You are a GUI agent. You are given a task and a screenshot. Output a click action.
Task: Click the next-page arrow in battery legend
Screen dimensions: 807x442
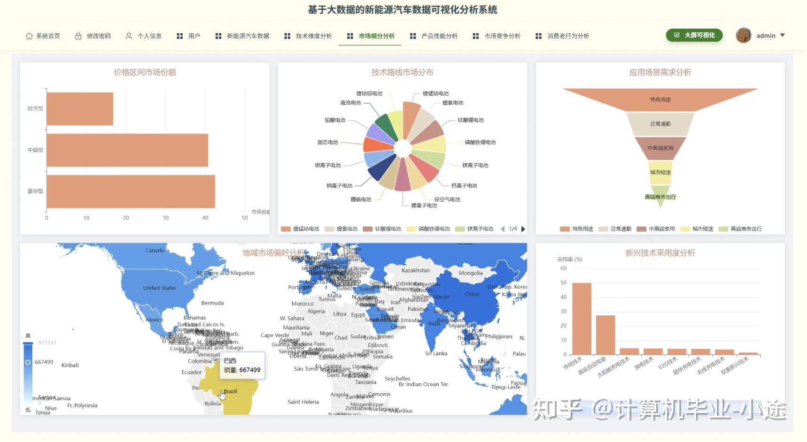(523, 229)
